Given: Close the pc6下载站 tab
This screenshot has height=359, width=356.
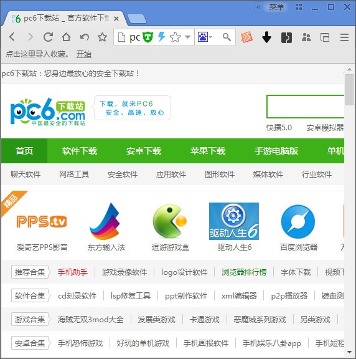Looking at the screenshot, I should (x=116, y=19).
